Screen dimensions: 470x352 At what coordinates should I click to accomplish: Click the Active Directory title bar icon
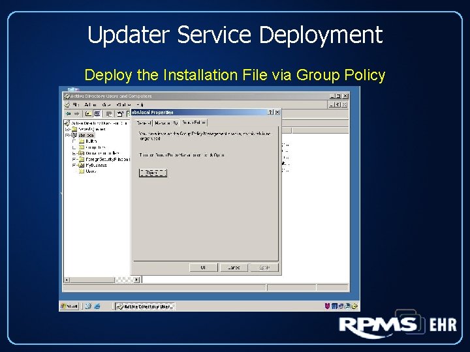[x=67, y=96]
